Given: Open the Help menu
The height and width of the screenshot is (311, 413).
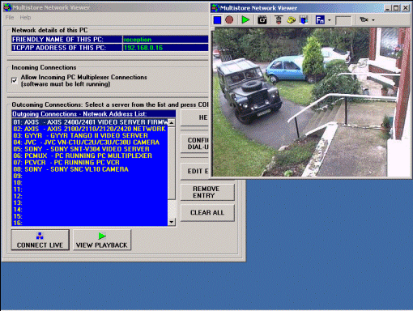Looking at the screenshot, I should (x=25, y=18).
